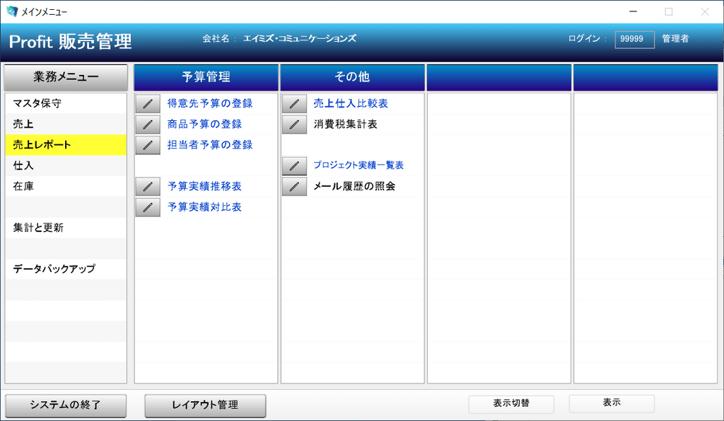The image size is (724, 421).
Task: Open レイアウト管理 button
Action: (x=205, y=405)
